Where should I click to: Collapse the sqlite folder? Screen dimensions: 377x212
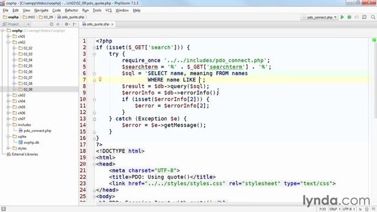coord(8,137)
